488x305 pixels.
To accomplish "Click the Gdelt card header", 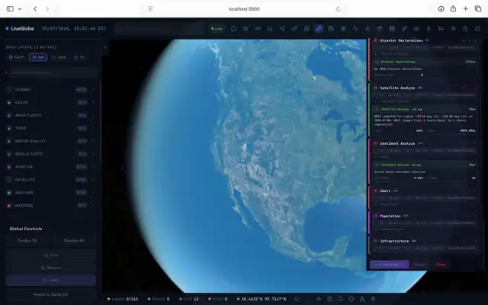I will tap(425, 191).
